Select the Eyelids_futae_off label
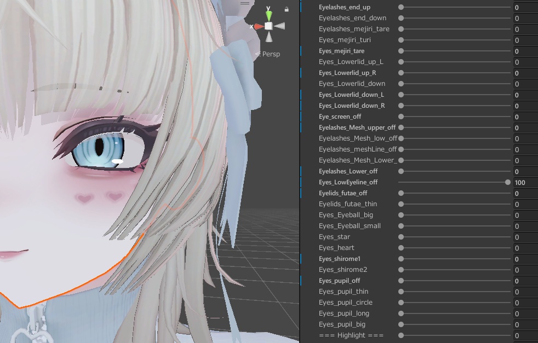Screen dimensions: 538x343 click(343, 193)
